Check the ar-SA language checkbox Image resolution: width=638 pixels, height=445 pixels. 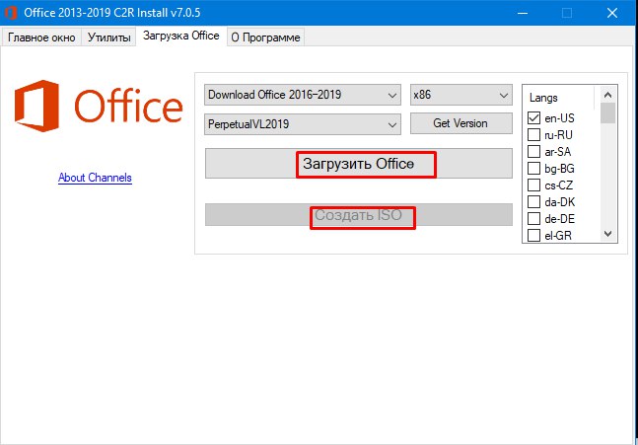click(533, 151)
